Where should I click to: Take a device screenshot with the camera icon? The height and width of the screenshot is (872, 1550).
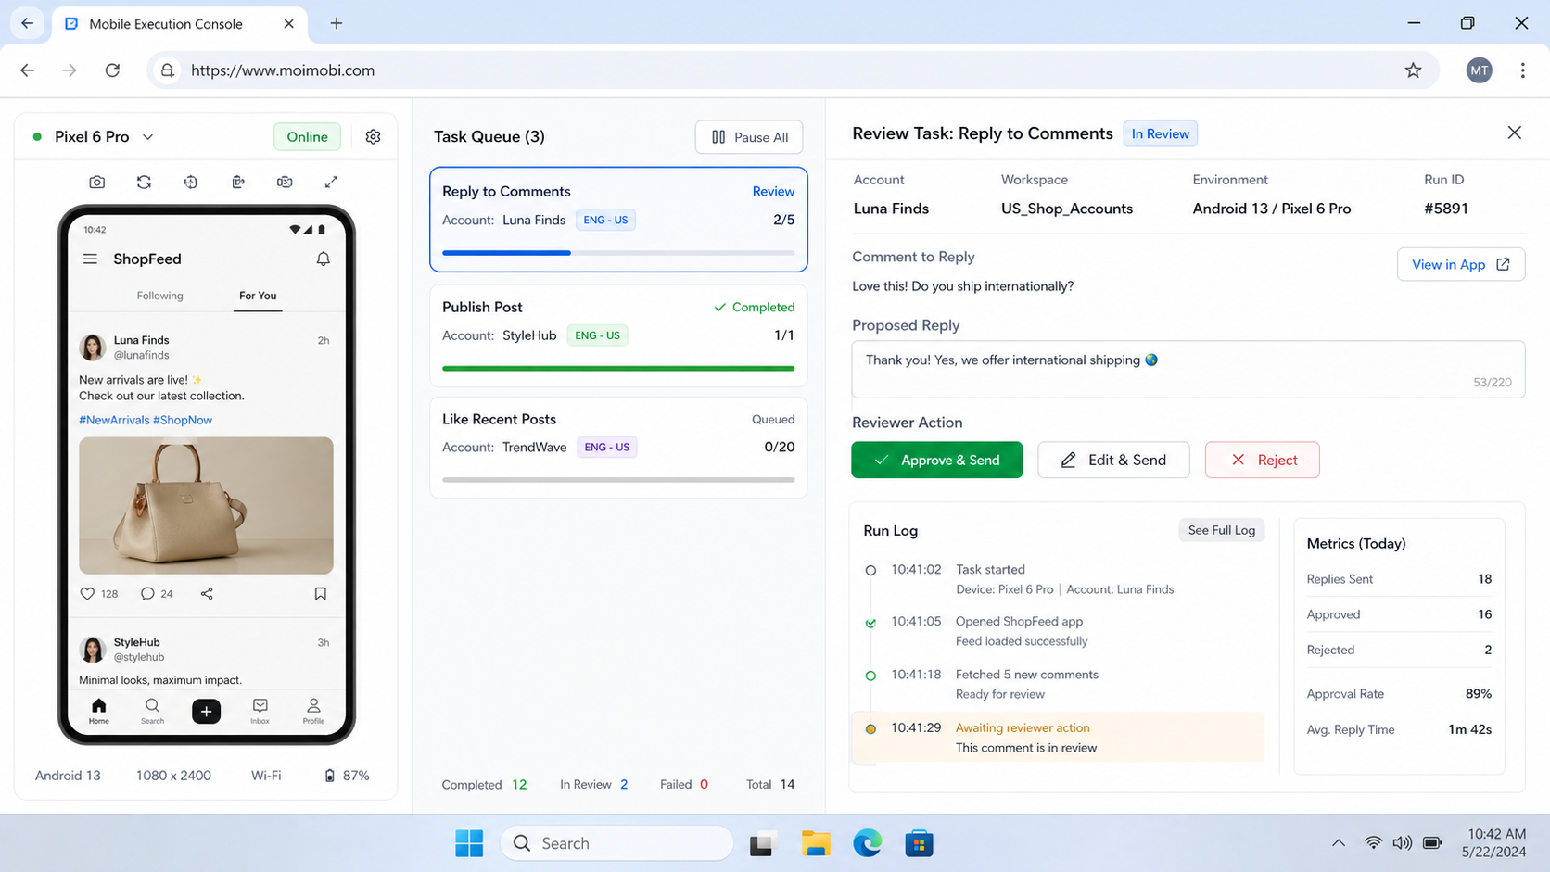point(96,183)
